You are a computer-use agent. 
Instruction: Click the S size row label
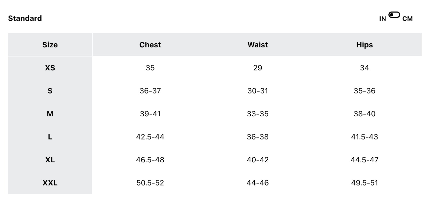[50, 91]
